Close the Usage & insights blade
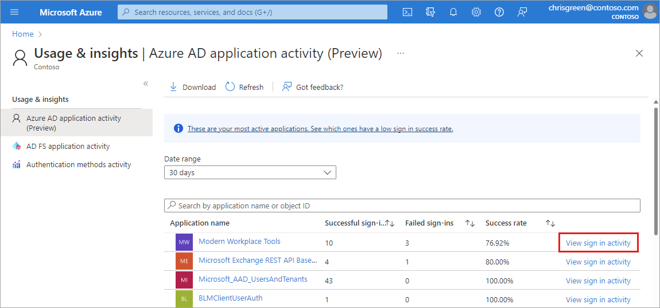The height and width of the screenshot is (308, 660). [639, 53]
